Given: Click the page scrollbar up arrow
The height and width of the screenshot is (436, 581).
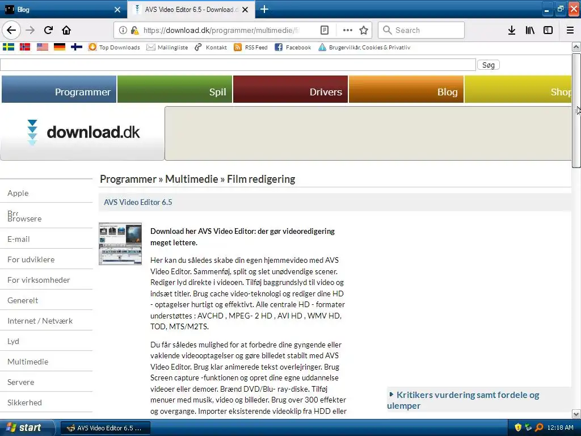Looking at the screenshot, I should [x=576, y=47].
